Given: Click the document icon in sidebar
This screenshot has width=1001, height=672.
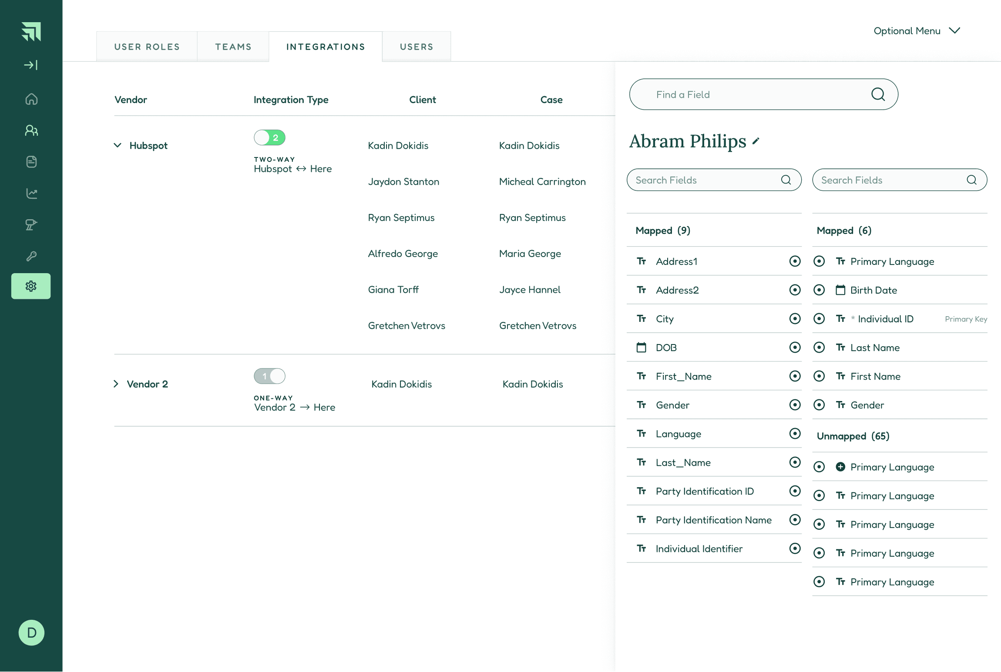Looking at the screenshot, I should 31,162.
